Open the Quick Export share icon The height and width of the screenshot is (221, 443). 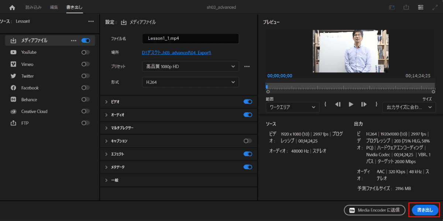[406, 7]
